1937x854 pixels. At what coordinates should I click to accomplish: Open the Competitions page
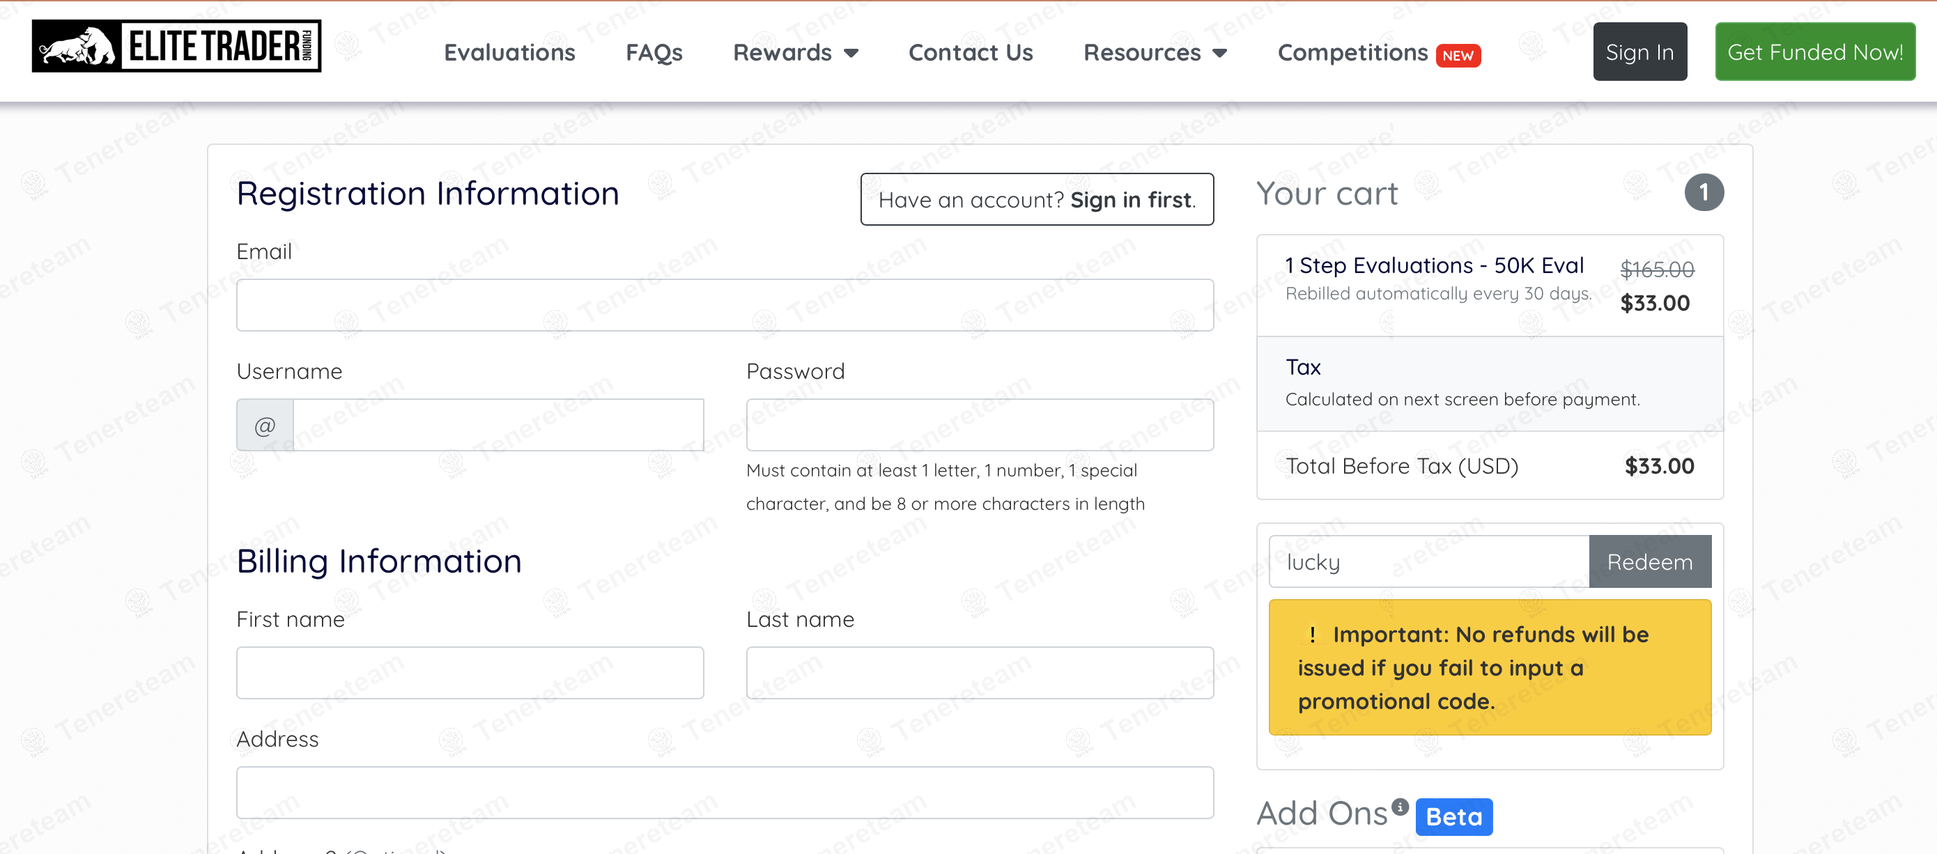pos(1352,53)
